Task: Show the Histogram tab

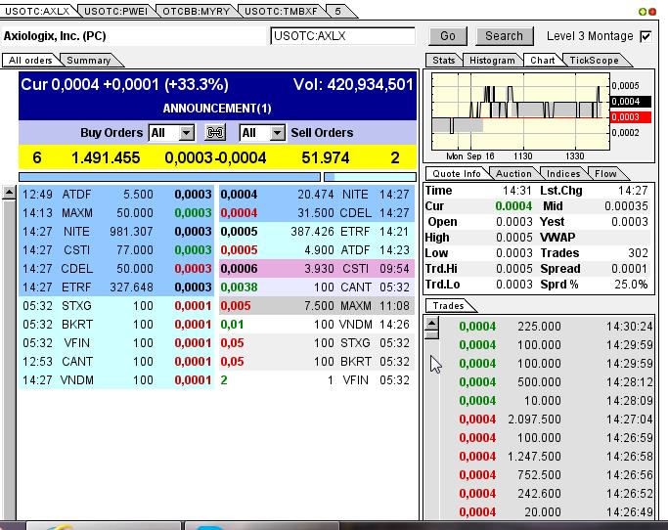Action: pos(492,61)
